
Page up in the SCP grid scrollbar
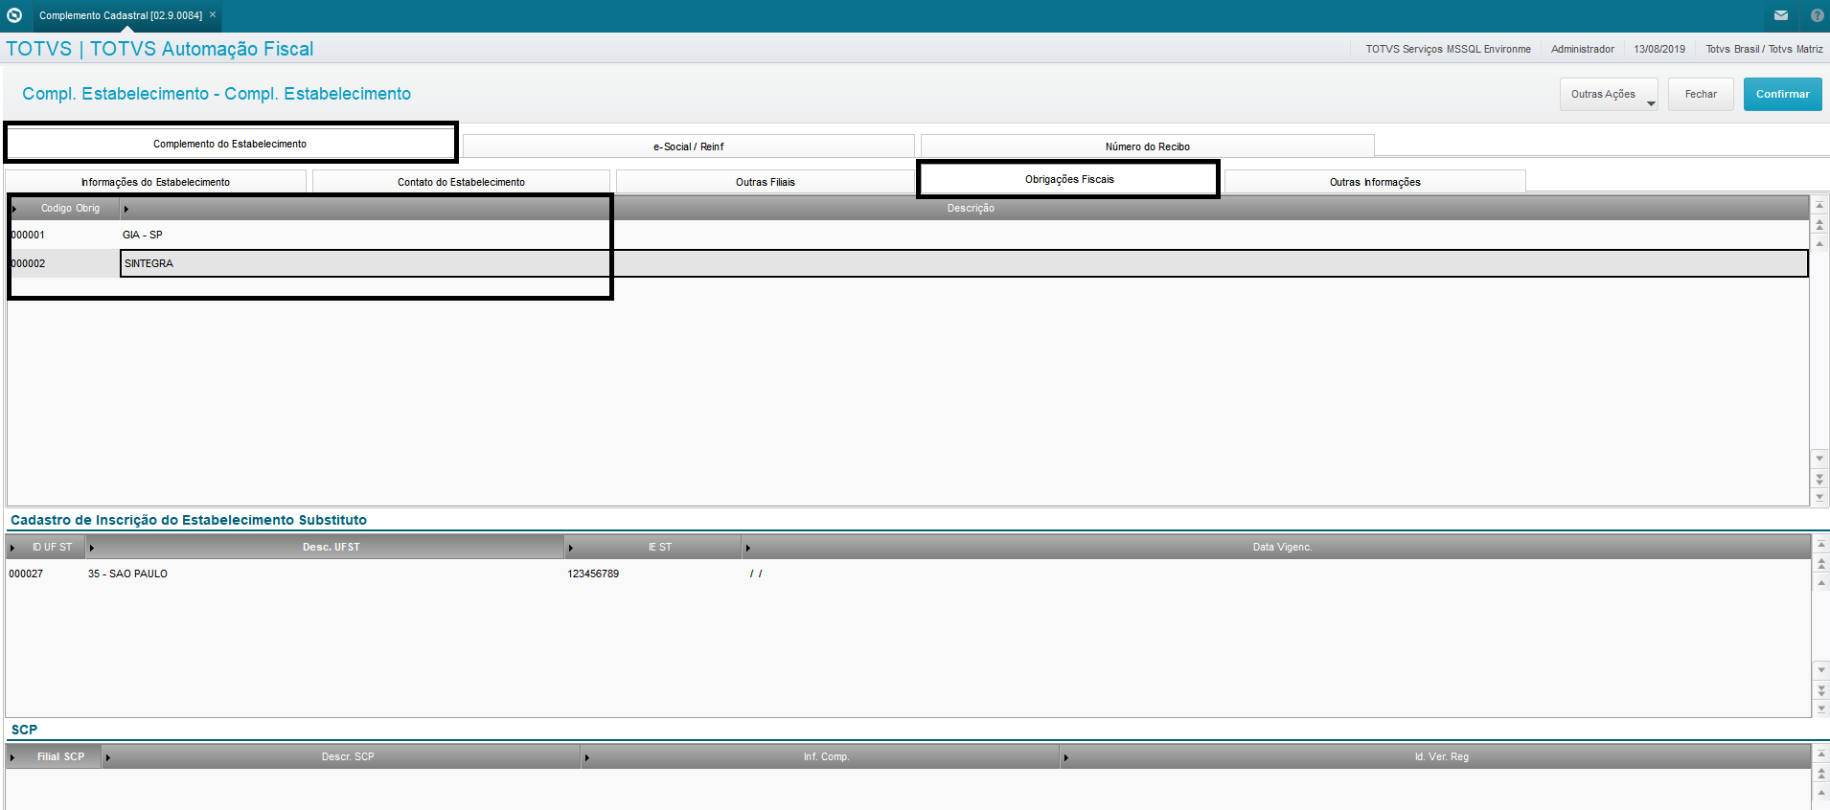pos(1821,774)
